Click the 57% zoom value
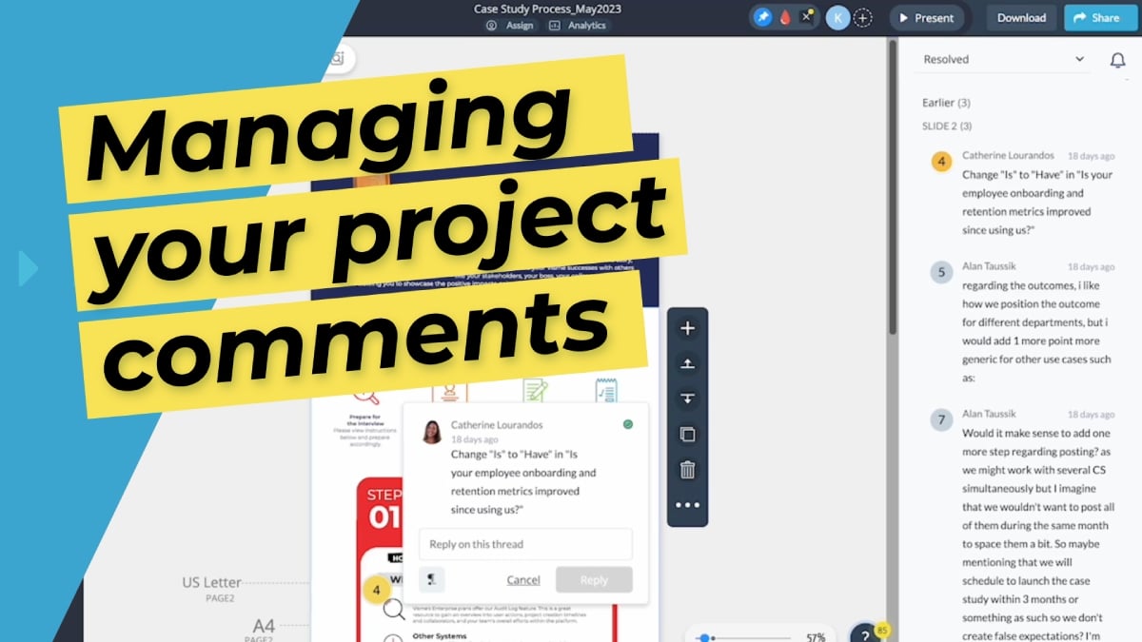1142x642 pixels. click(x=816, y=636)
